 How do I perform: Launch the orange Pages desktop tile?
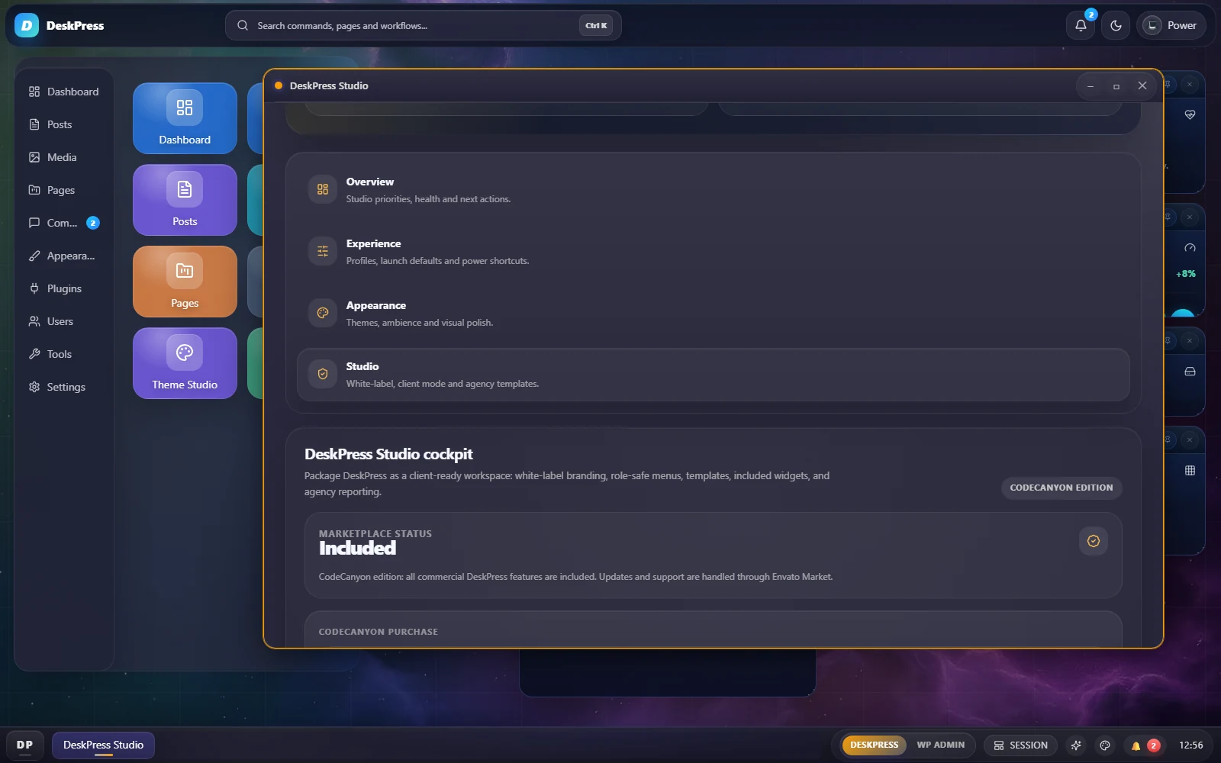[x=185, y=282]
